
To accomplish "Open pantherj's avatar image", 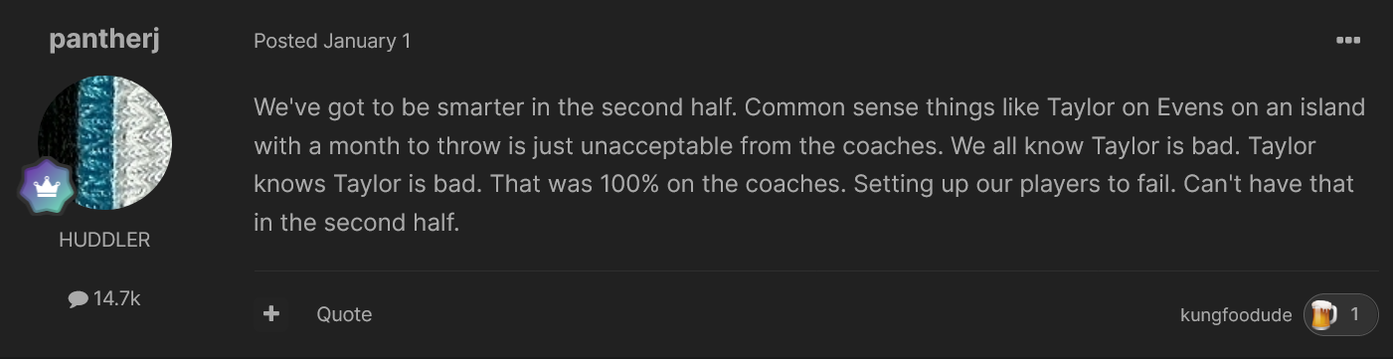I will click(104, 142).
